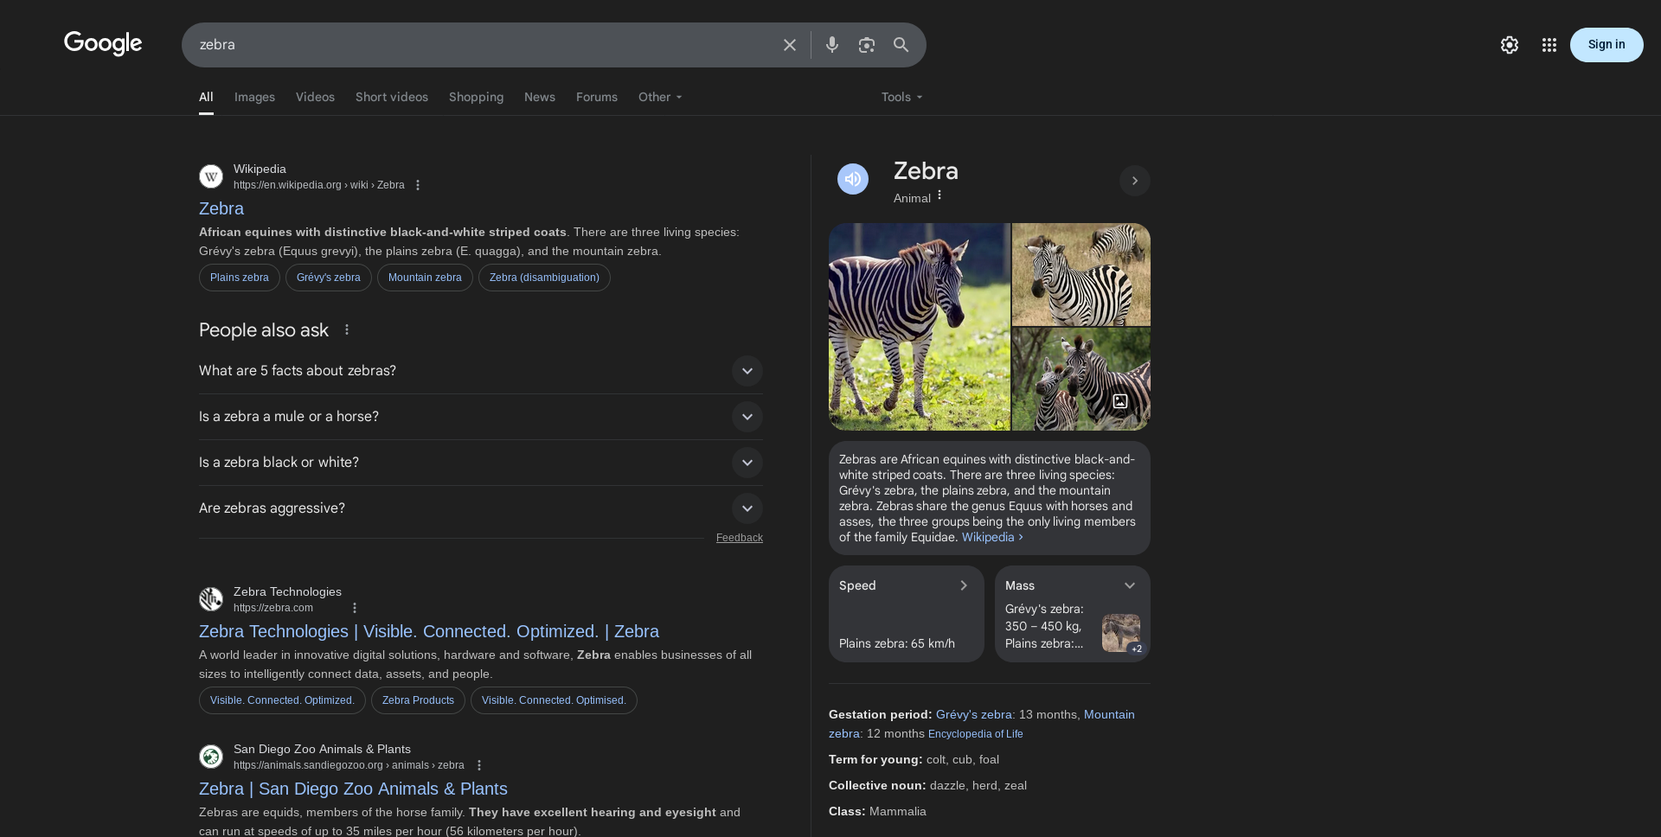
Task: Open the Shopping tab
Action: pyautogui.click(x=476, y=97)
